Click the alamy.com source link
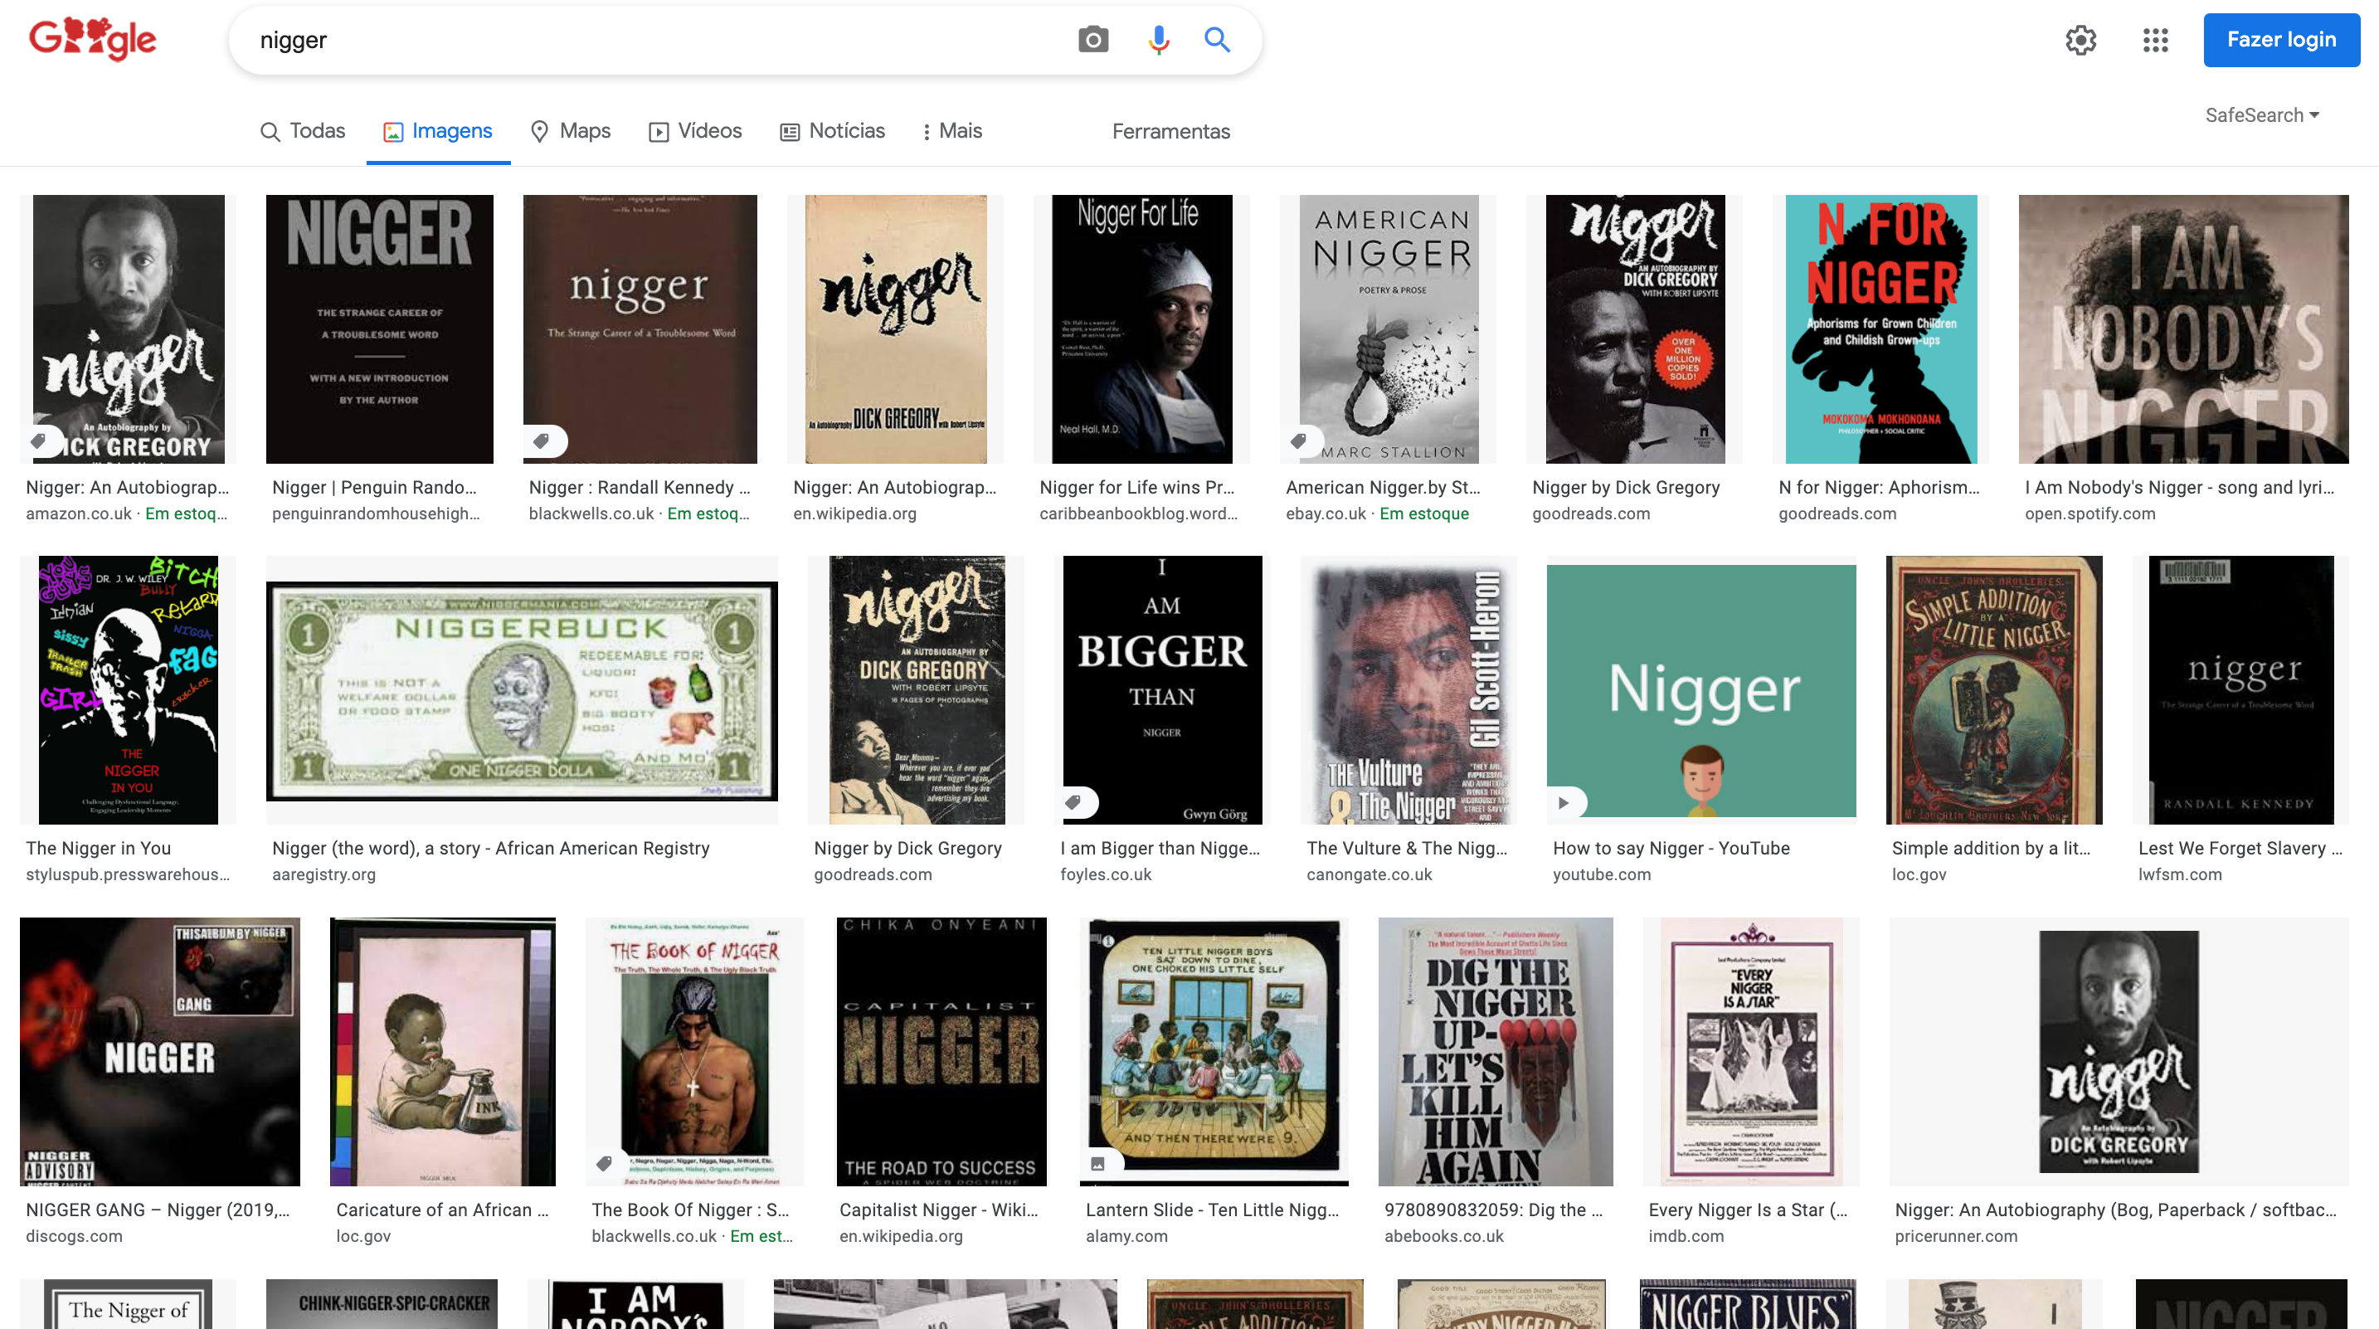This screenshot has height=1329, width=2379. 1126,1236
